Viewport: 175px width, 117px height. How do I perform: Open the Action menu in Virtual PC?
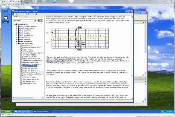tap(4, 5)
